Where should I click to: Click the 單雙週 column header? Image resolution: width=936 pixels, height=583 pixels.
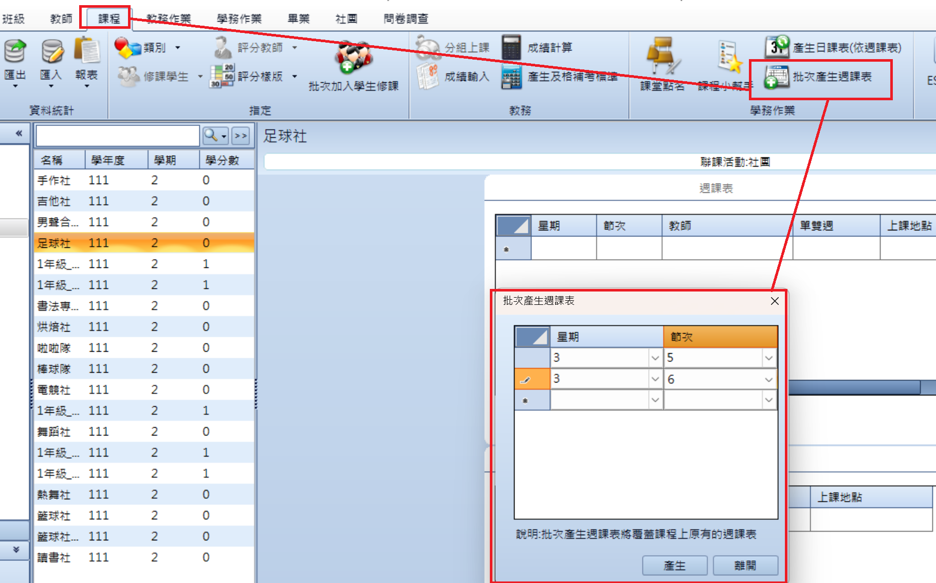pos(836,226)
